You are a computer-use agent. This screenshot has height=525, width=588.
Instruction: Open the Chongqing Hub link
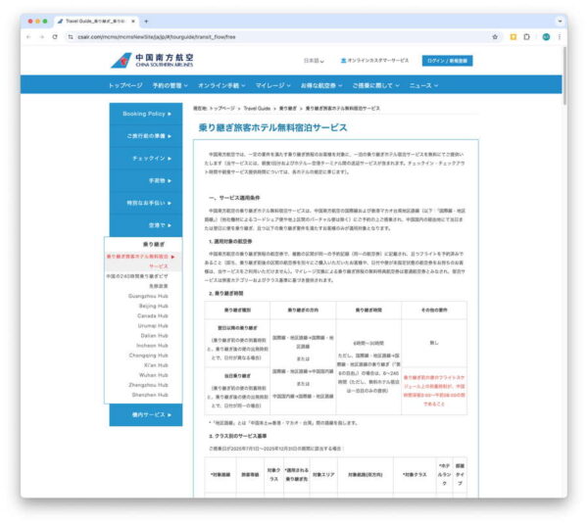click(x=149, y=356)
